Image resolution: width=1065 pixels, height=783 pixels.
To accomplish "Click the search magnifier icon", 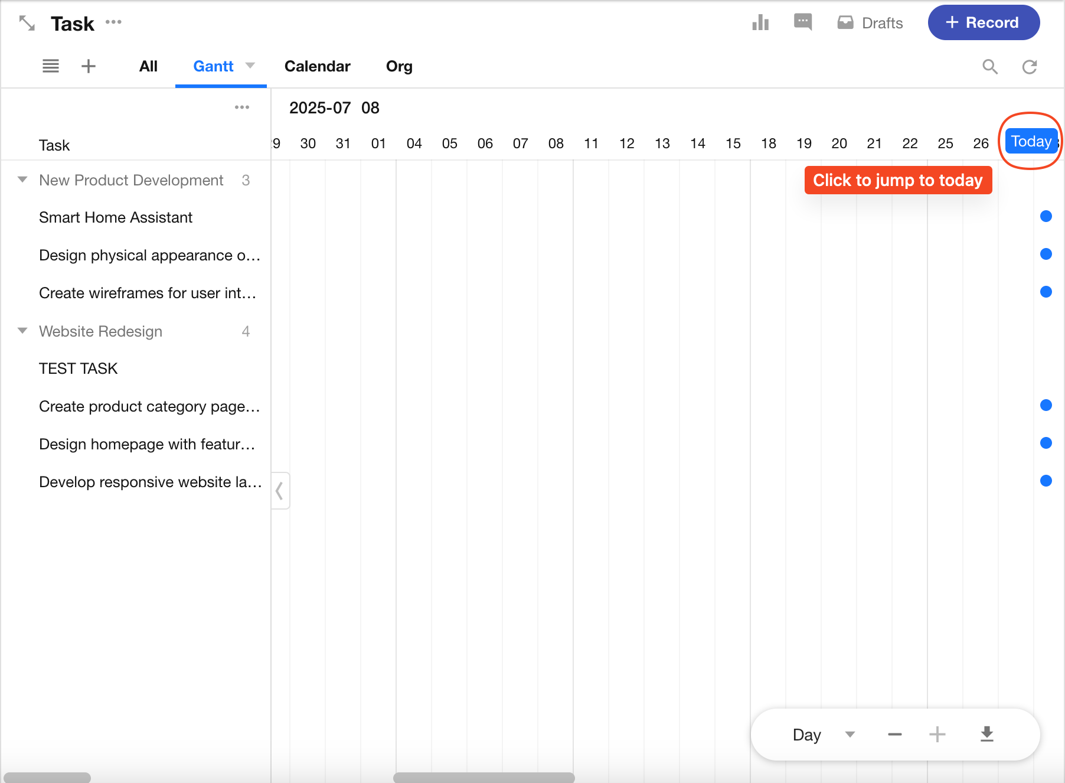I will pos(990,67).
